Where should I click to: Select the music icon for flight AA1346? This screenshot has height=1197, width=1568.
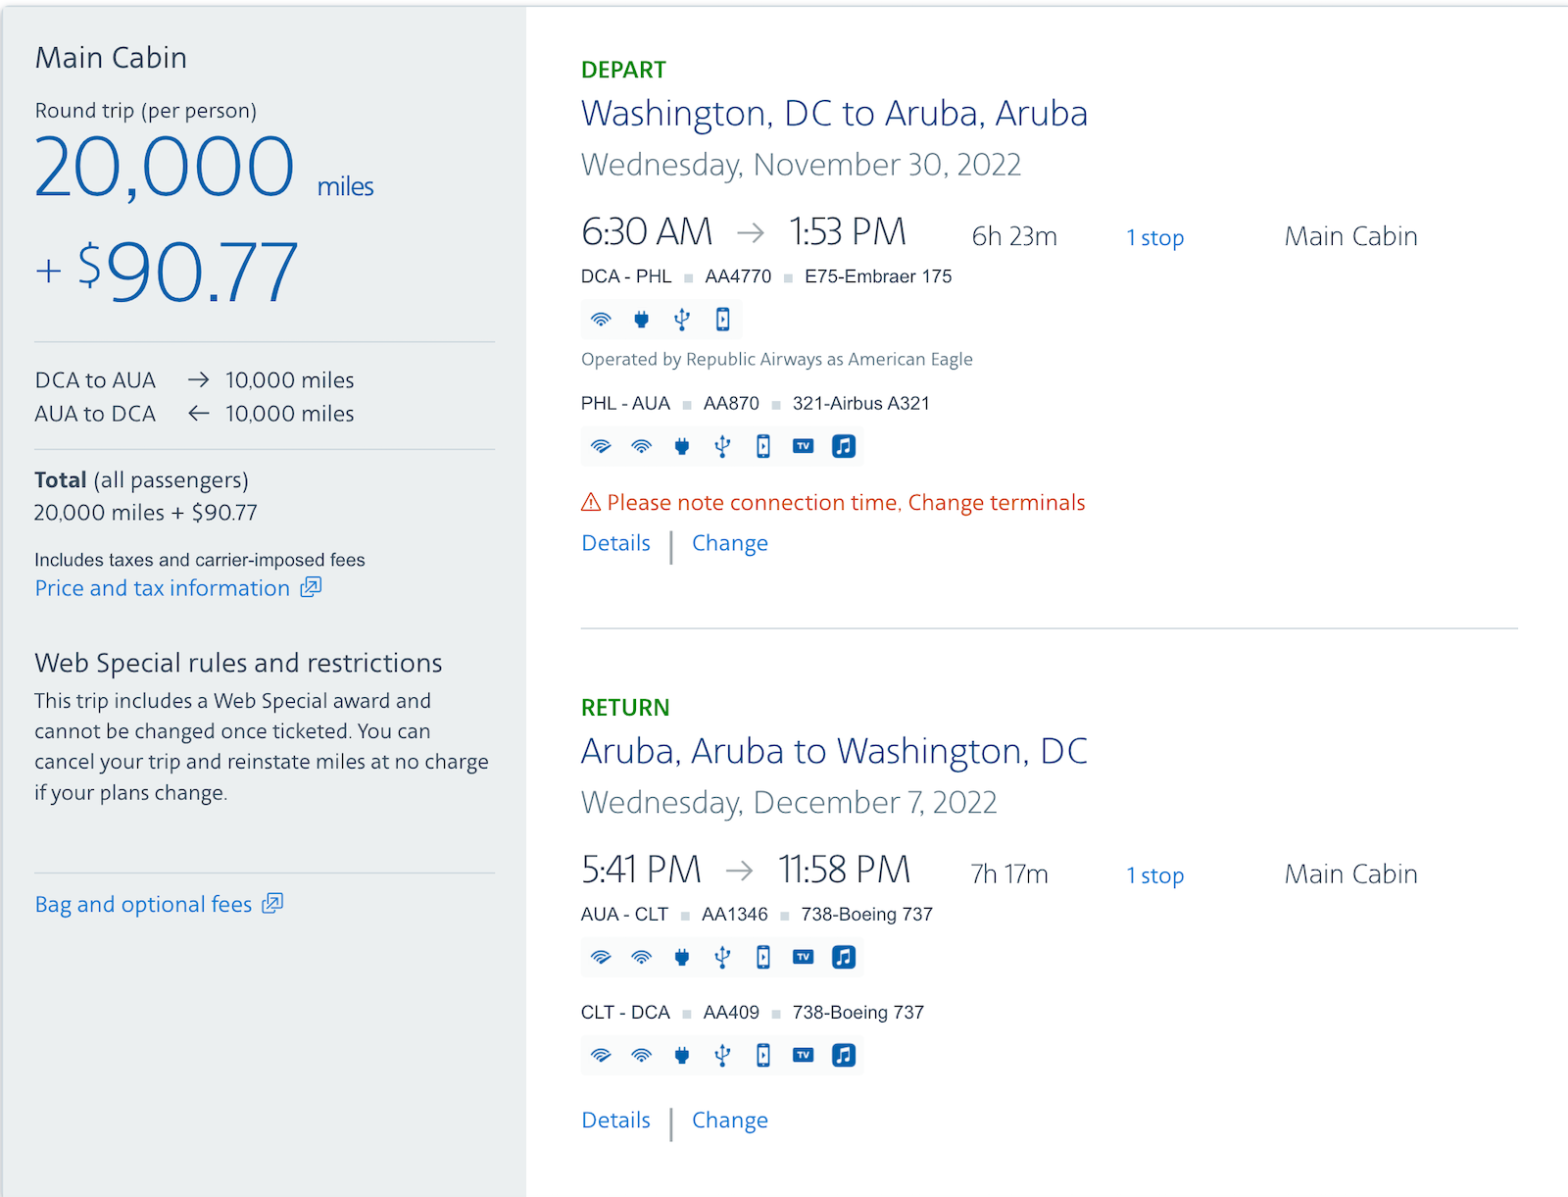point(843,957)
